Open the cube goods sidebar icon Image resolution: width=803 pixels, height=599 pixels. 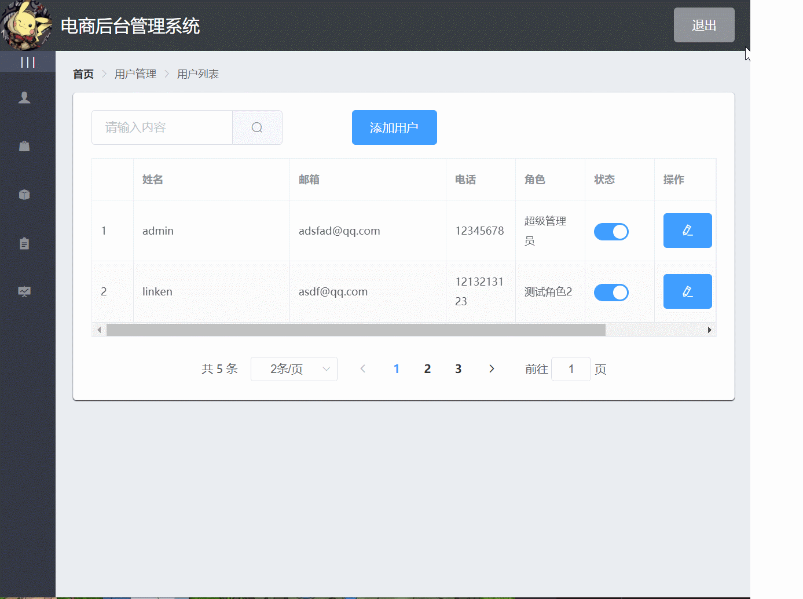coord(24,195)
